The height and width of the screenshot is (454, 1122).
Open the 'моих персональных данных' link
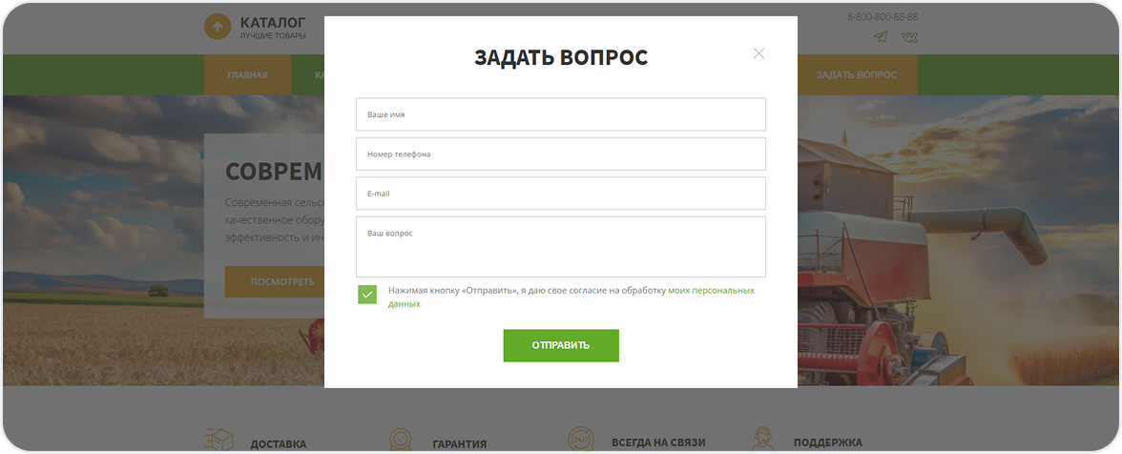coord(710,290)
